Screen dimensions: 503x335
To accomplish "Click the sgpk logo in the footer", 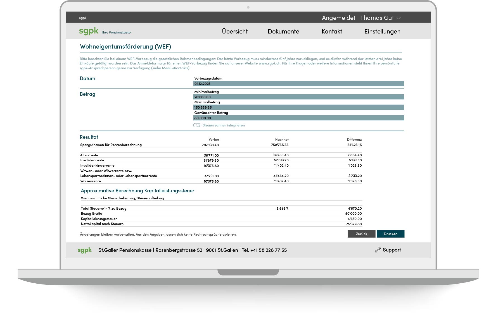I will coord(85,250).
